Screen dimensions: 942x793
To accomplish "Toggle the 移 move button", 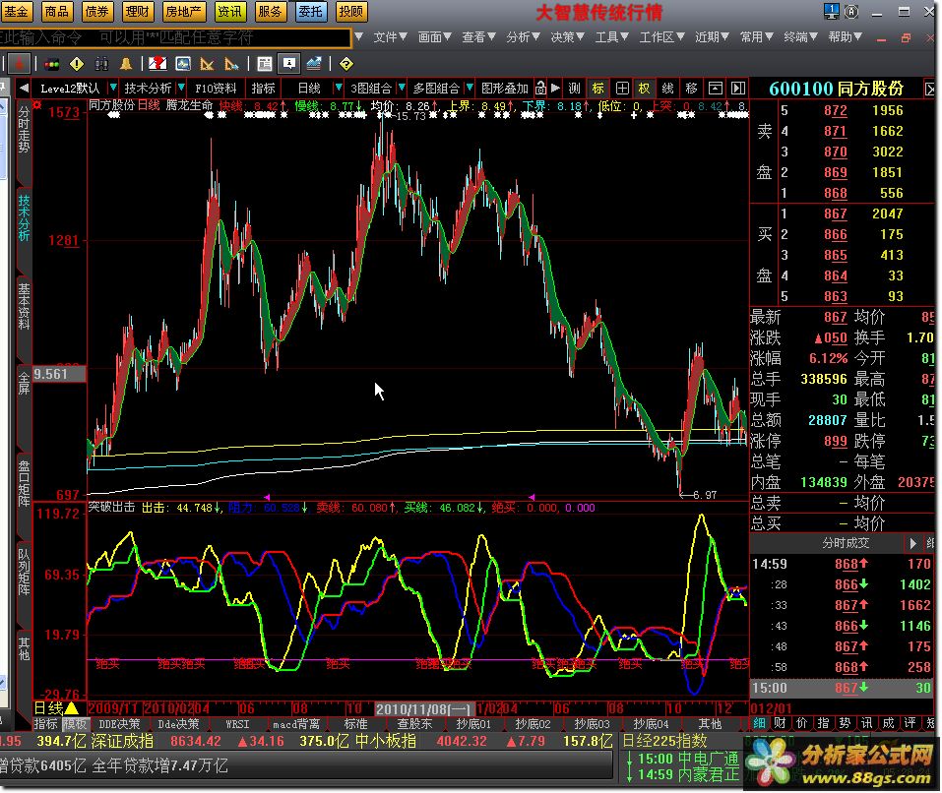I will [691, 89].
